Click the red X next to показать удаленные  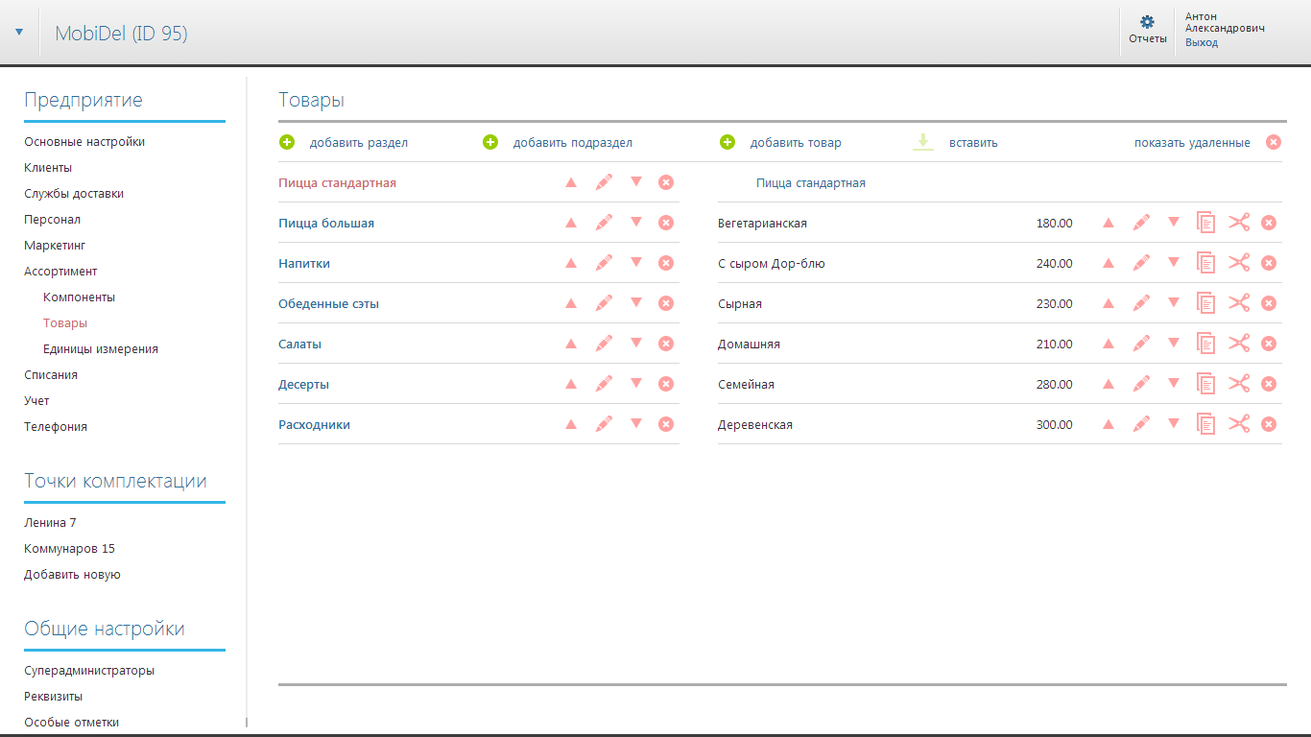1274,142
